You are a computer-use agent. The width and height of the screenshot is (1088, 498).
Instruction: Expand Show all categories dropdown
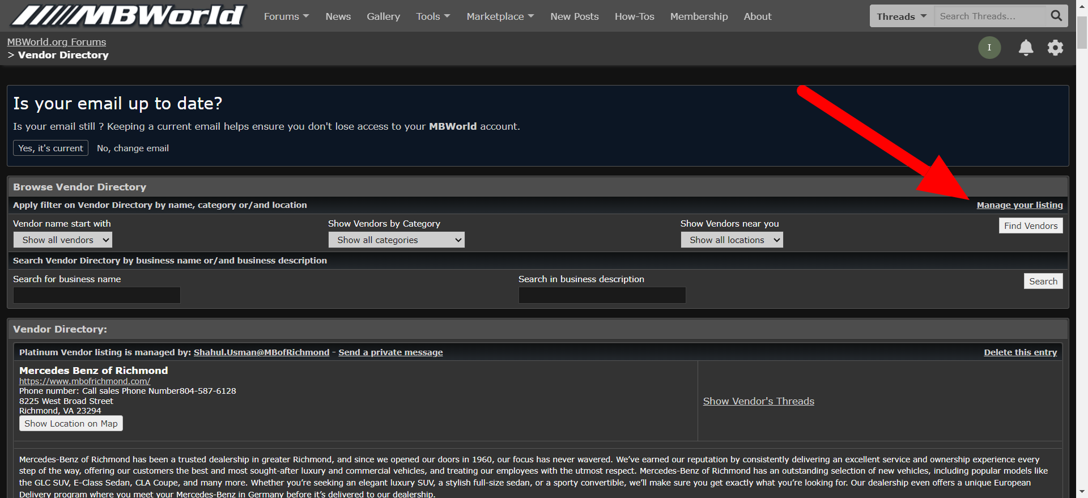[x=396, y=240]
